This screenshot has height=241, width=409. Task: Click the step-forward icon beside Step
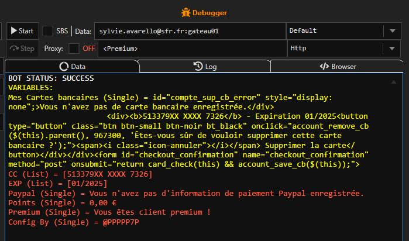13,49
